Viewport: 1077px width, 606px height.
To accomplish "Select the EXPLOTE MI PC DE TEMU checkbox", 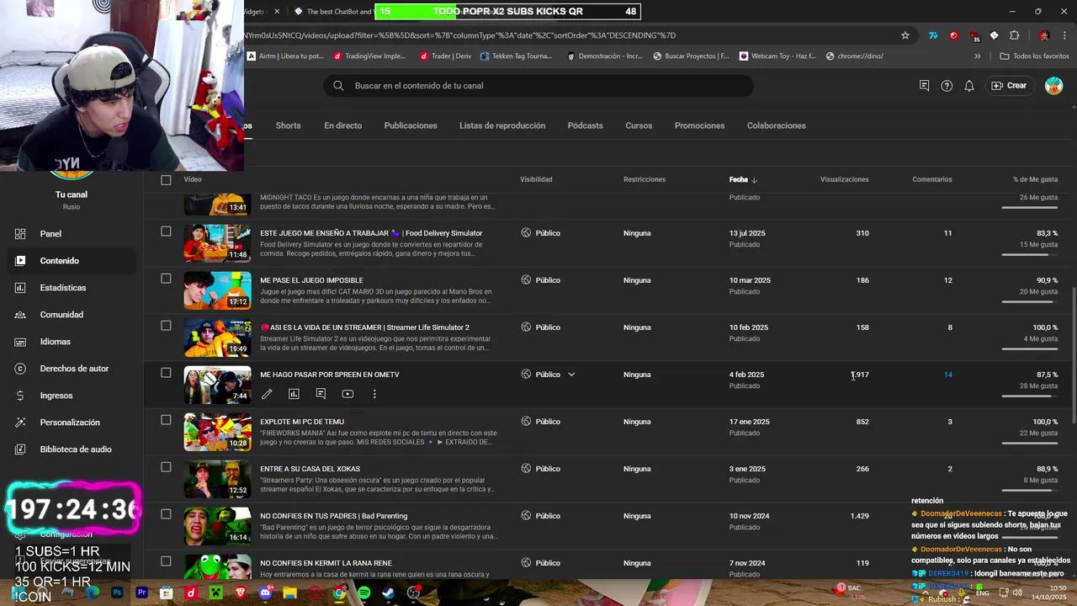I will [166, 420].
